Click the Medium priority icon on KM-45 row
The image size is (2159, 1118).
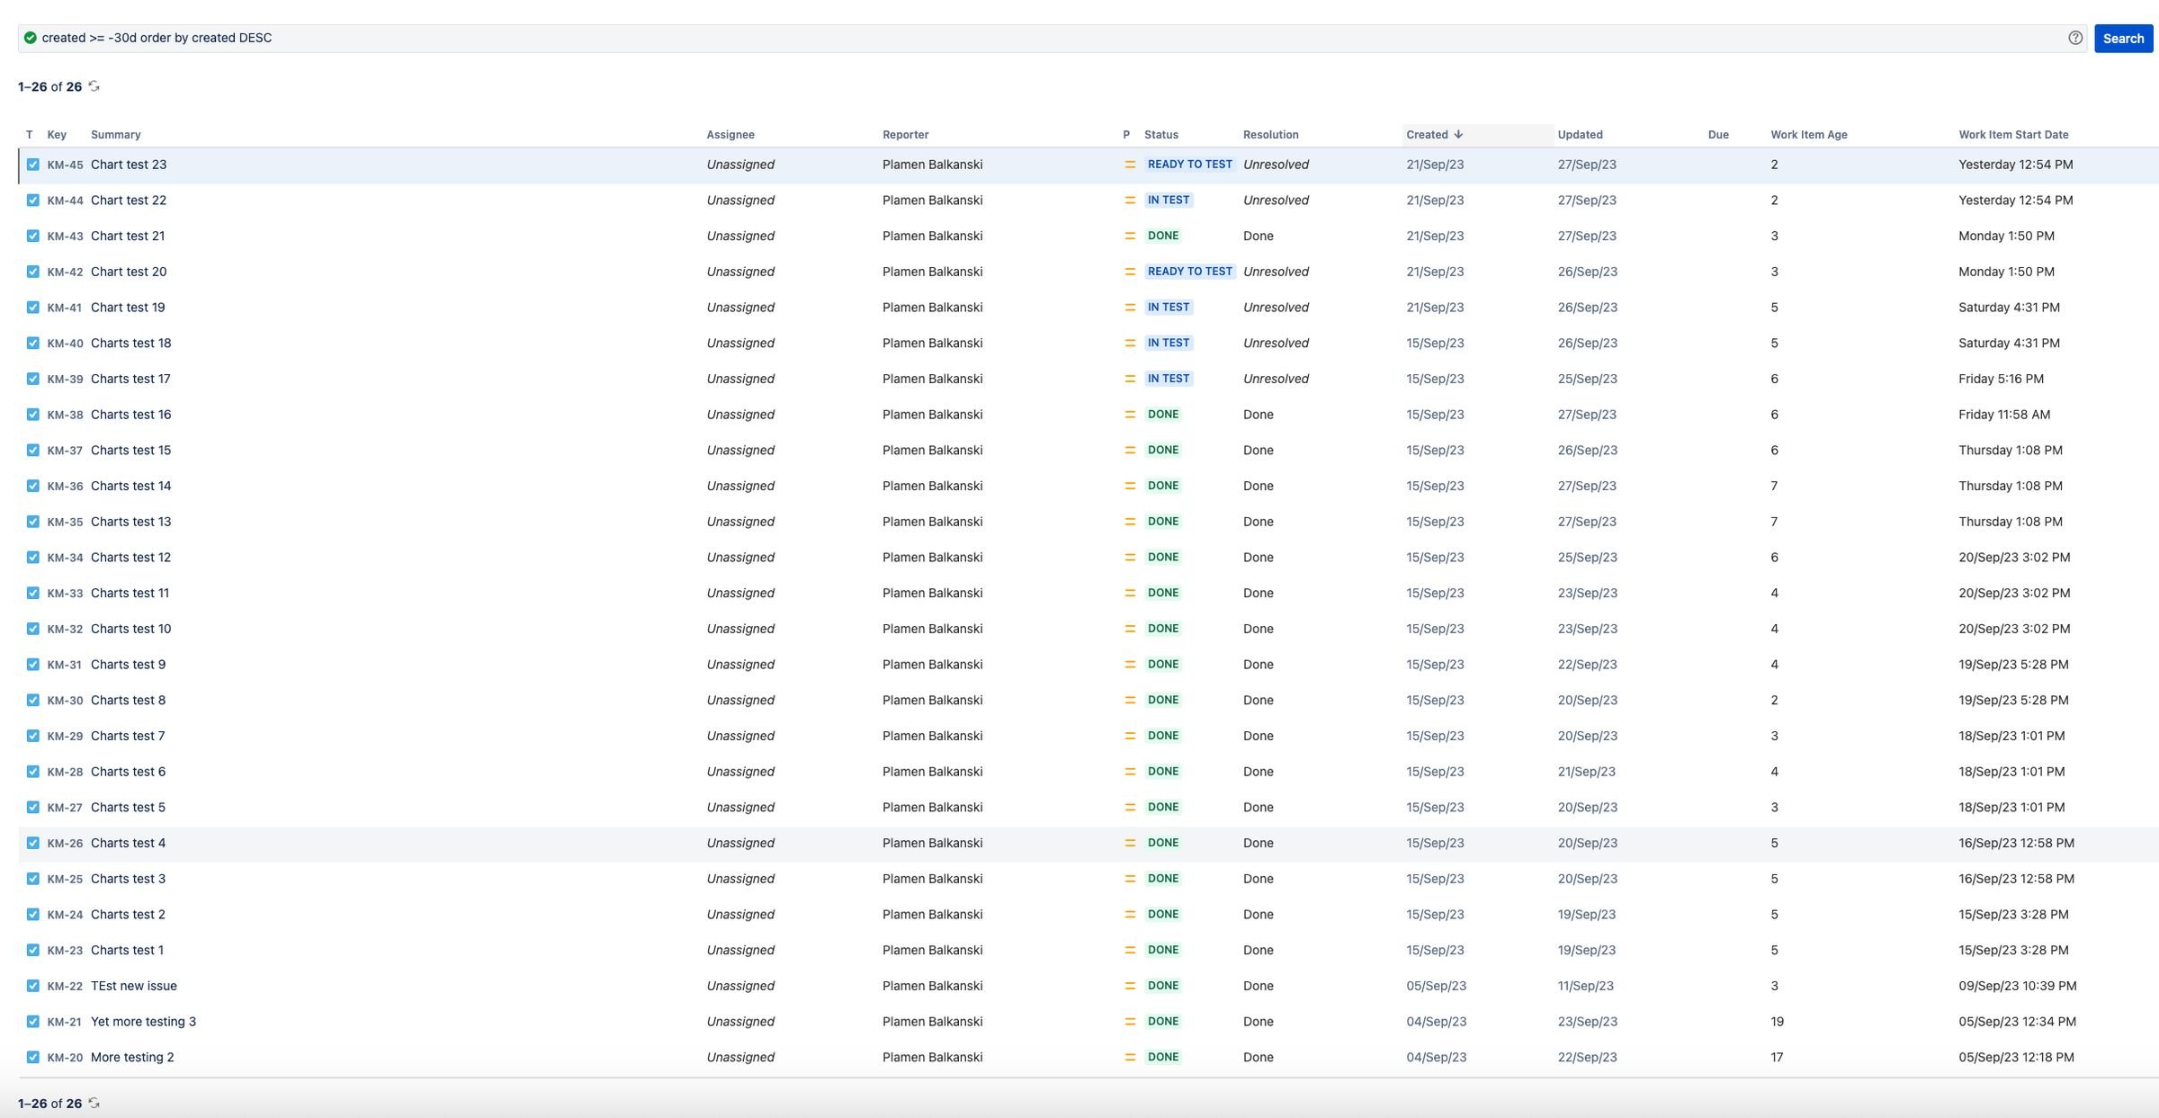pos(1129,164)
